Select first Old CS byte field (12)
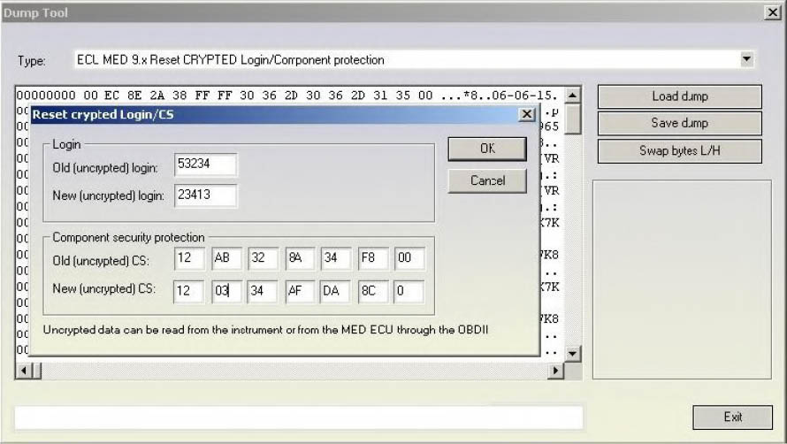 [189, 259]
